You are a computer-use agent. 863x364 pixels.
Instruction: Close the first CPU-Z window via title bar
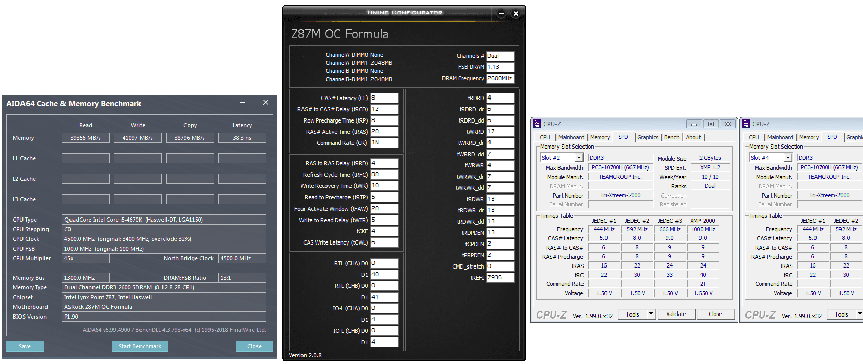click(x=728, y=124)
